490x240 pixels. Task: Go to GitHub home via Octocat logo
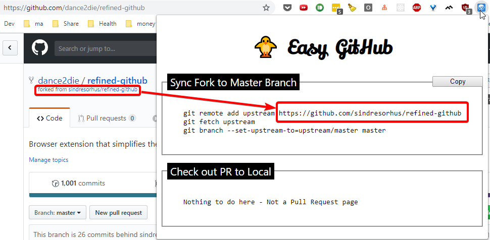click(40, 48)
